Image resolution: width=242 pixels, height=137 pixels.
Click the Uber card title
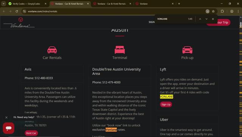click(164, 120)
